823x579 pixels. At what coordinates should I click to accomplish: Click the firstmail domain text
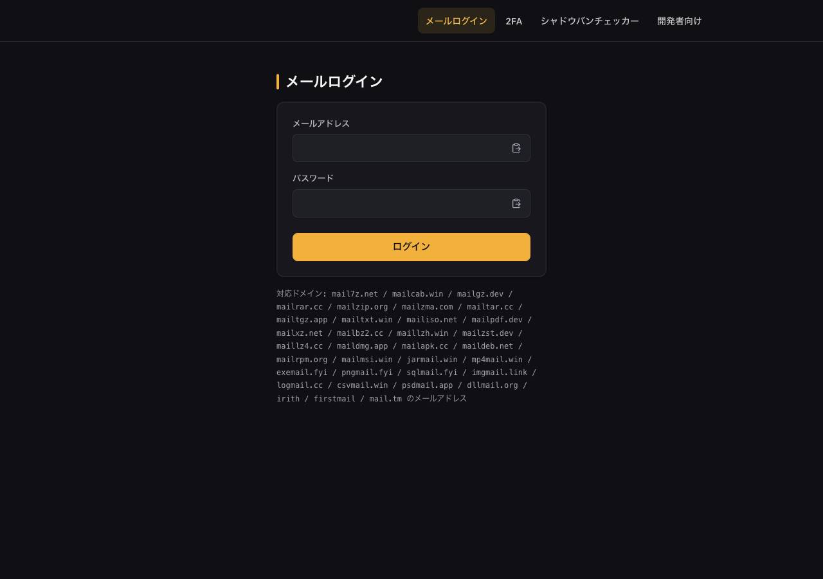pos(334,399)
